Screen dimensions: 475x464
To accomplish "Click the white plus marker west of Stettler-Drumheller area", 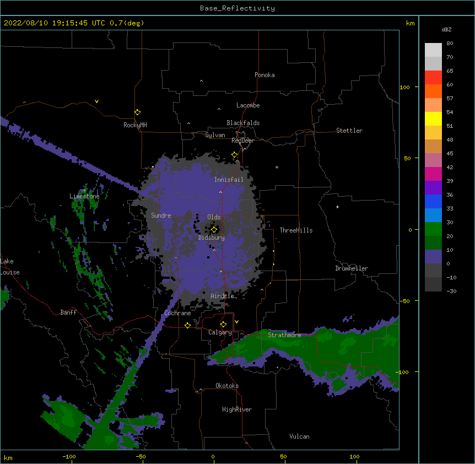I will point(337,207).
